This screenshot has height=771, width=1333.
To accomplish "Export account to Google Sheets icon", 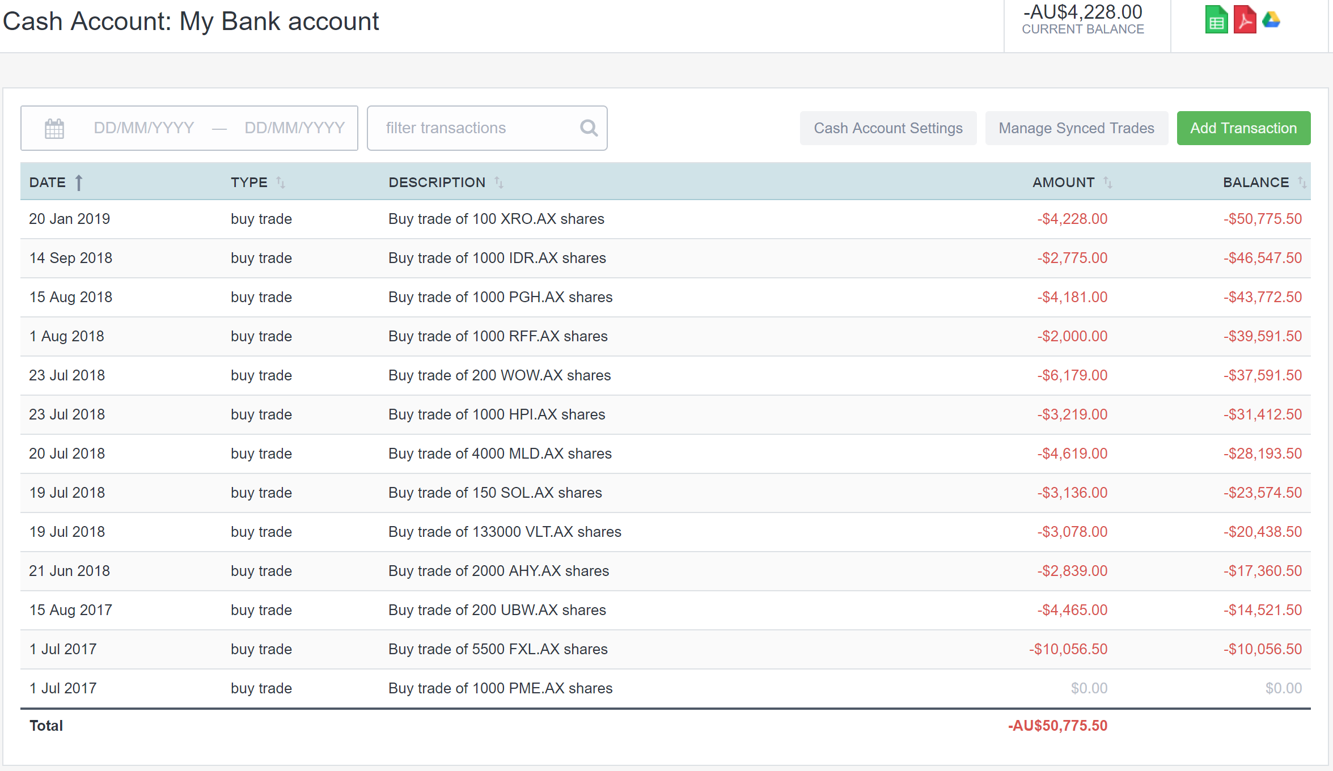I will pos(1216,20).
